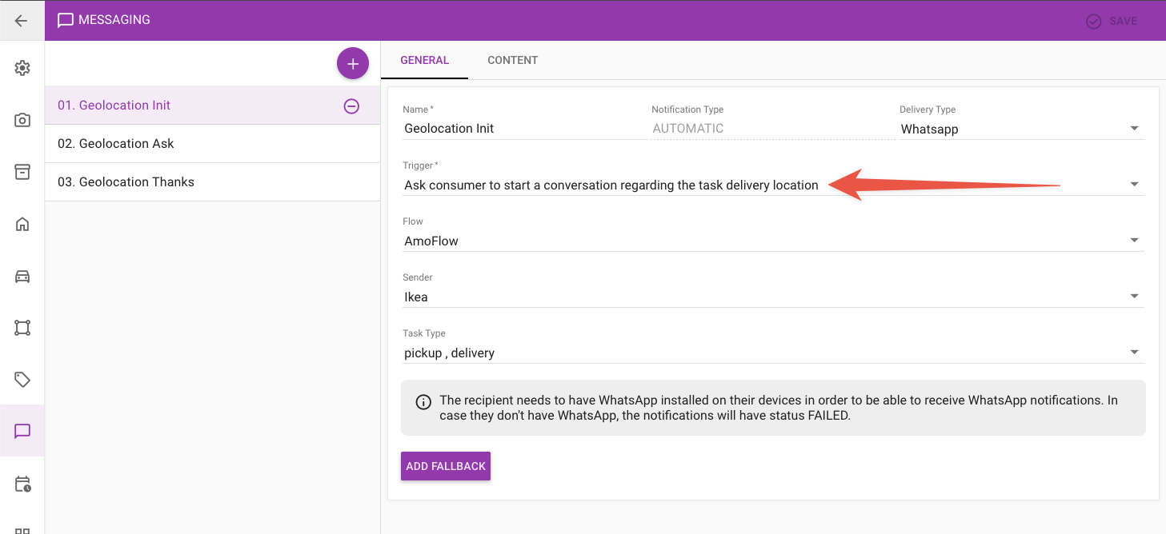Go back using the arrow icon
The width and height of the screenshot is (1166, 534).
click(22, 21)
